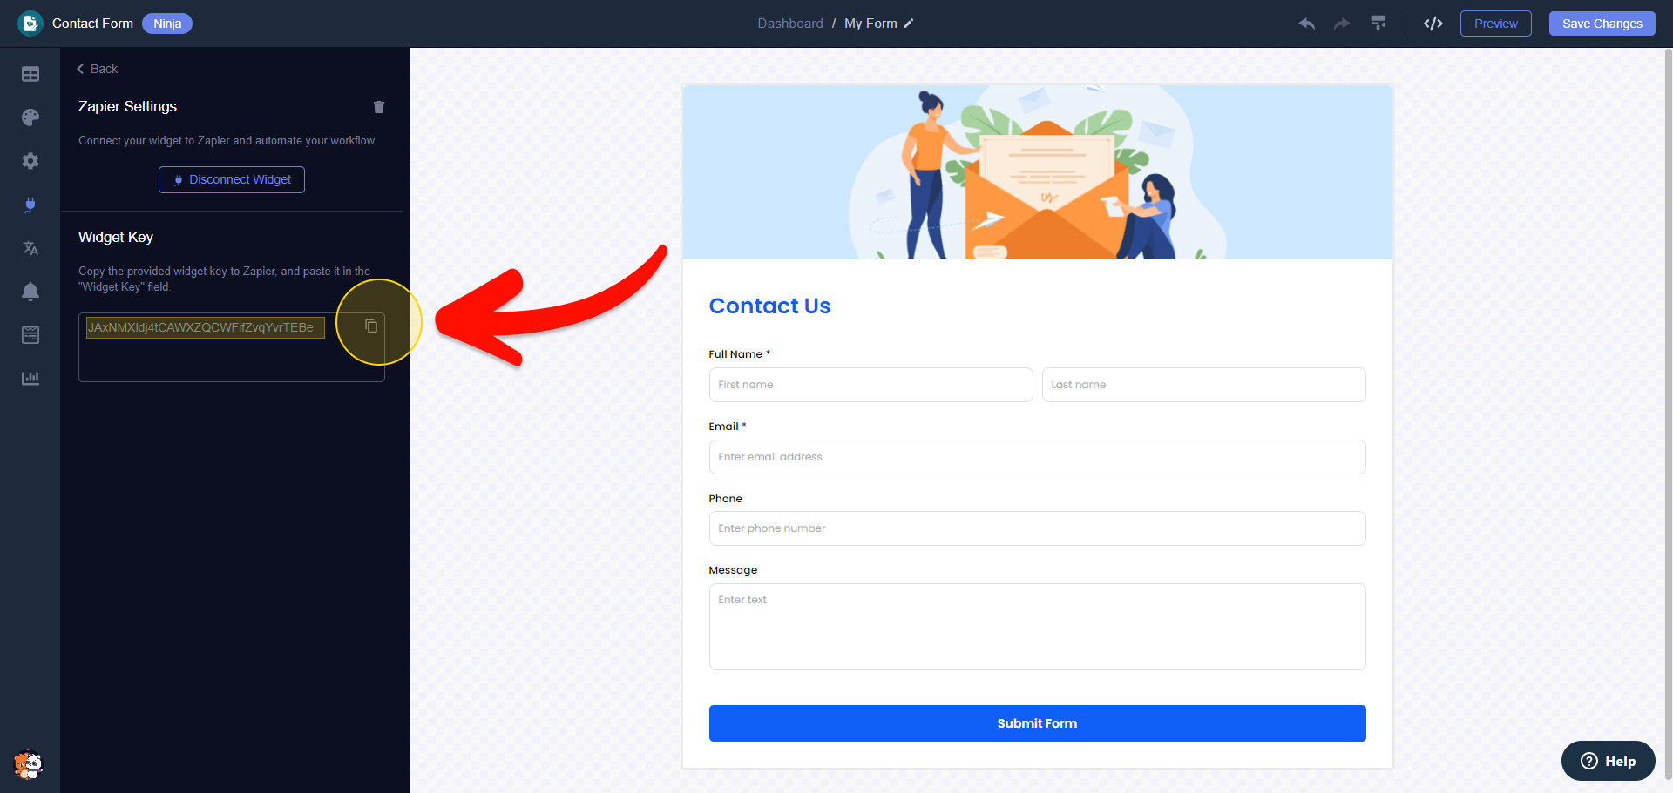The width and height of the screenshot is (1673, 793).
Task: Redo the last change
Action: 1342,24
